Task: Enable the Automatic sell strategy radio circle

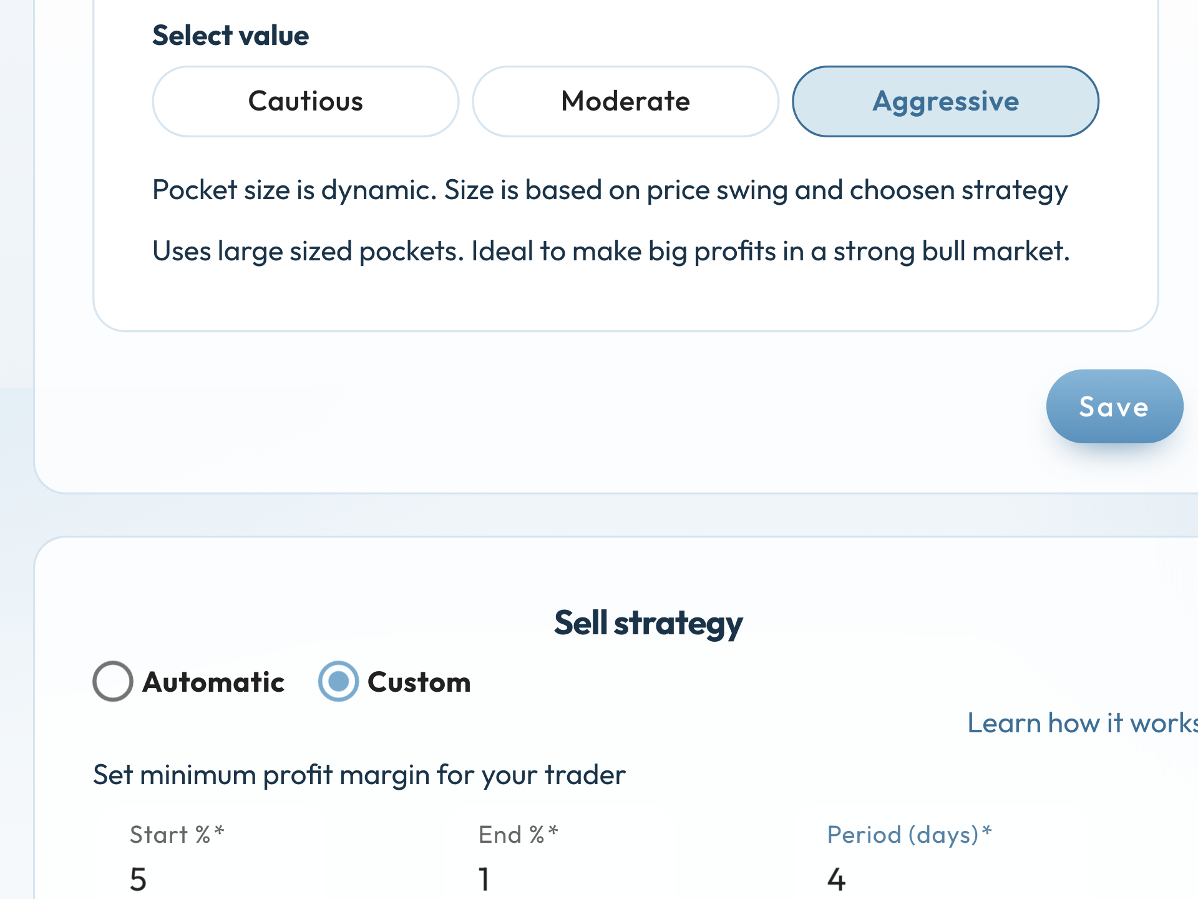Action: pos(113,681)
